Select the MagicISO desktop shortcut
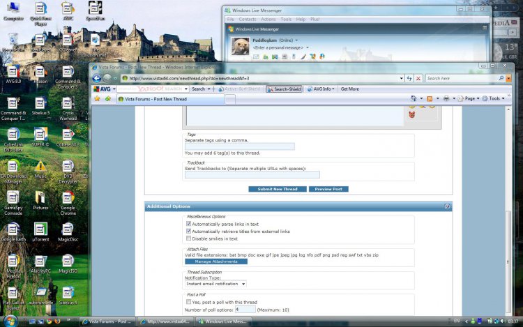 click(x=68, y=264)
